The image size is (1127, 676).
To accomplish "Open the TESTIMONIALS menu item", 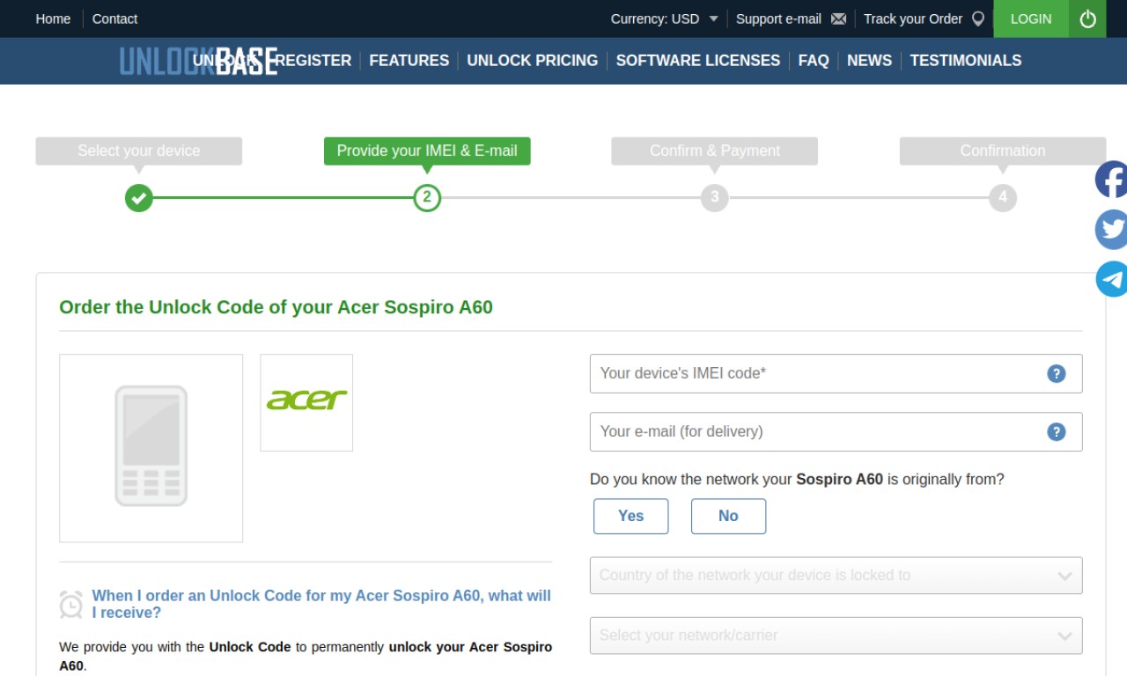I will (966, 61).
